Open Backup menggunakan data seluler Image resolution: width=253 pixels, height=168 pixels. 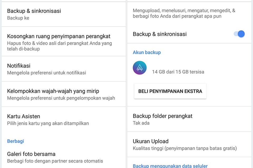point(170,166)
